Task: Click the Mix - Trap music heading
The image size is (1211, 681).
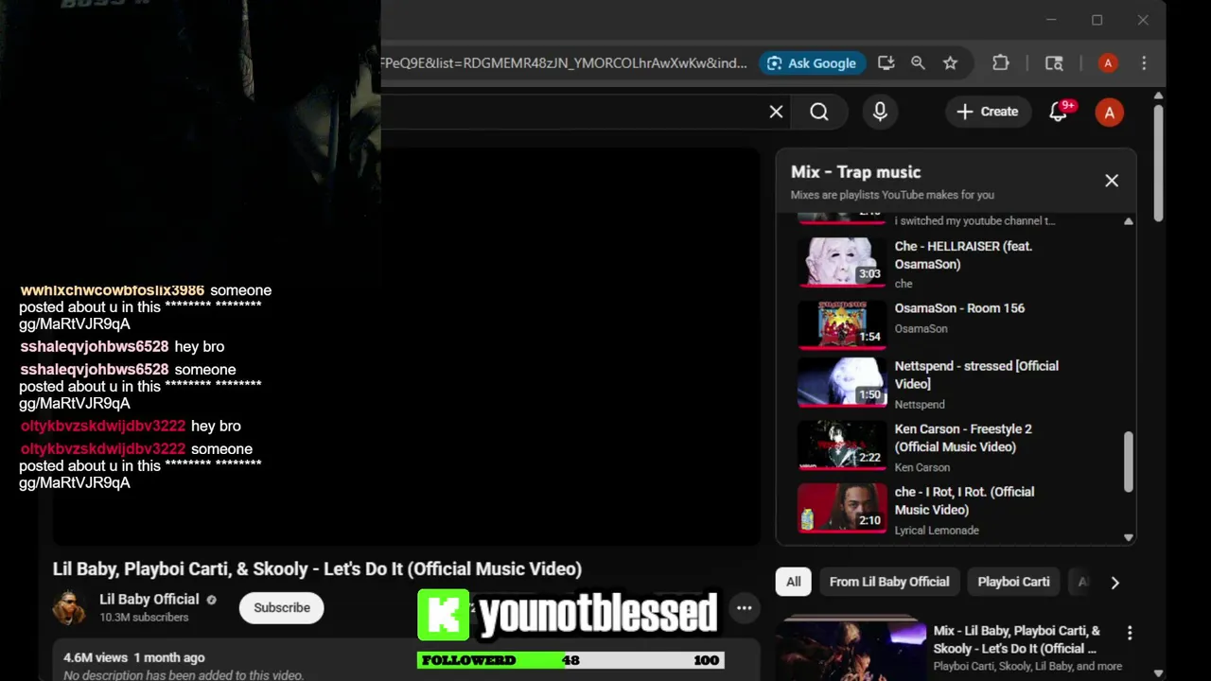Action: pos(855,172)
